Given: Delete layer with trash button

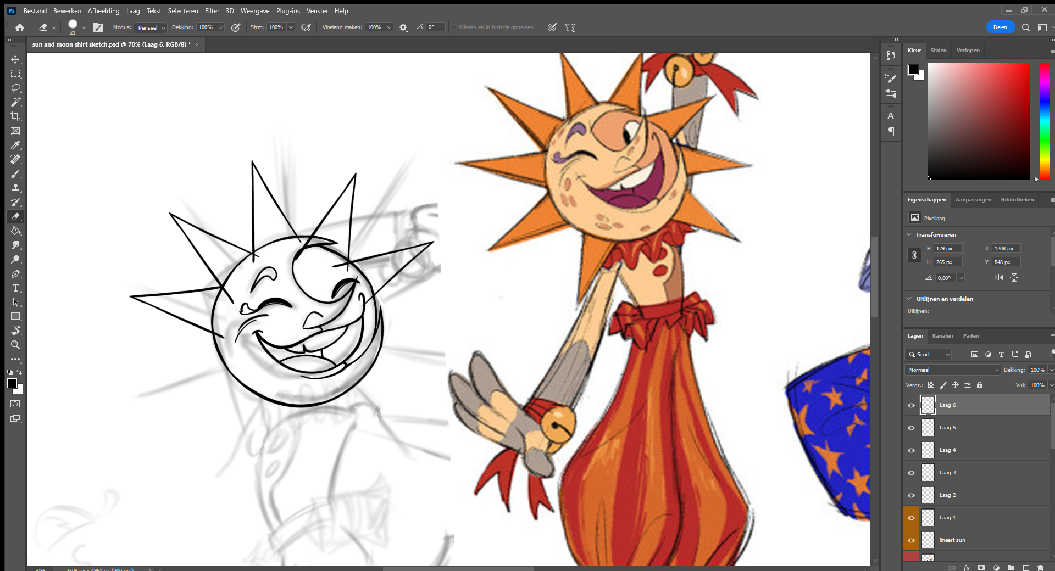Looking at the screenshot, I should (1040, 568).
